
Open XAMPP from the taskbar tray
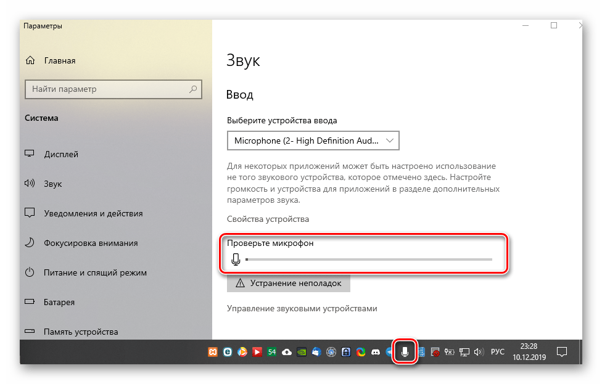tap(213, 352)
